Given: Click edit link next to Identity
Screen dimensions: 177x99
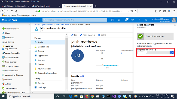Looking at the screenshot, I should coord(82,76).
